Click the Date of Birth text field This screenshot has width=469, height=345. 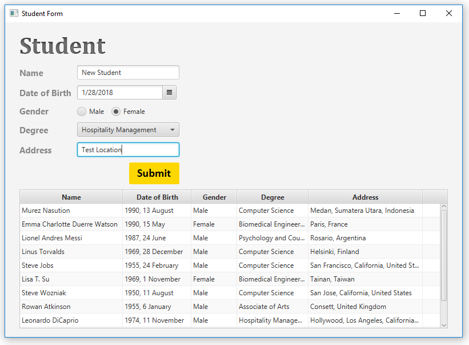[120, 93]
